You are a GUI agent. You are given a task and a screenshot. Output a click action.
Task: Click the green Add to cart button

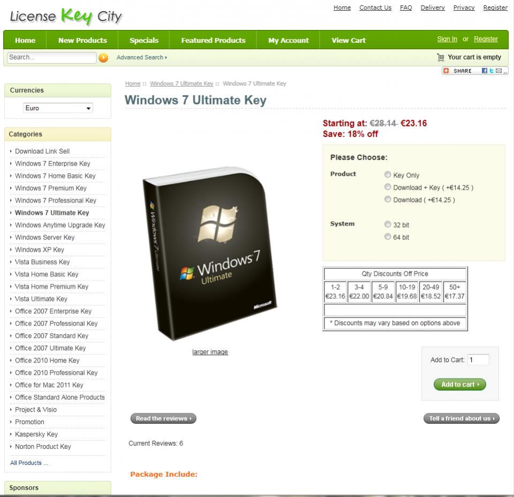coord(459,384)
